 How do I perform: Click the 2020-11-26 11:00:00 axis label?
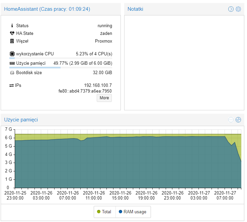point(94,196)
